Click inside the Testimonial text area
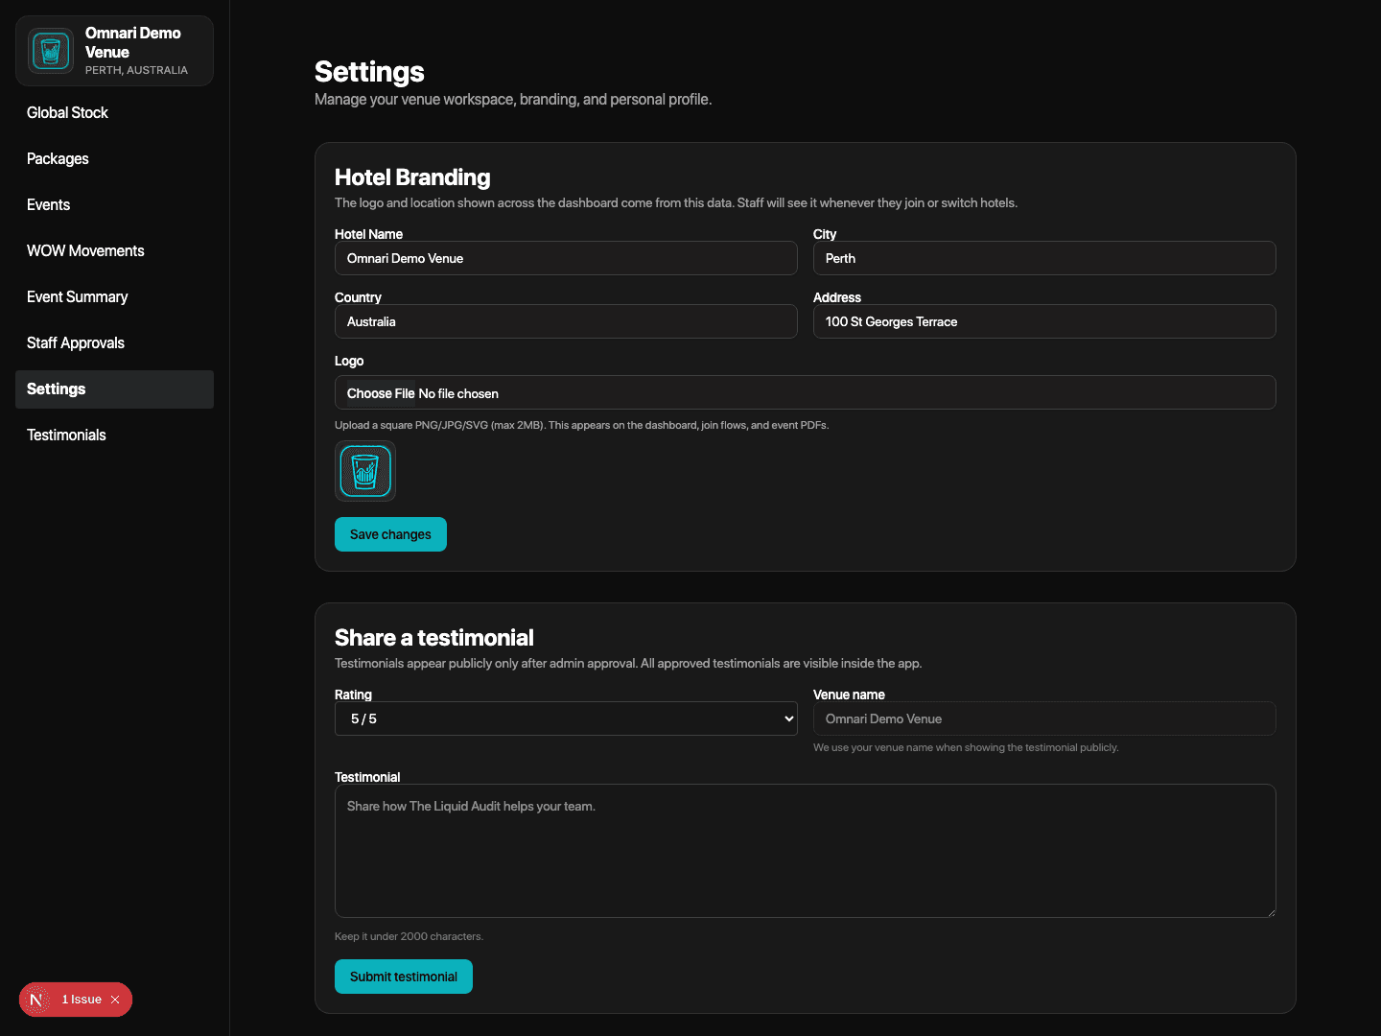Viewport: 1381px width, 1036px height. [804, 851]
